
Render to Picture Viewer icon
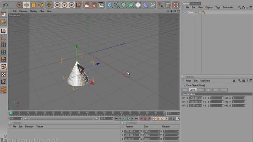[94, 5]
